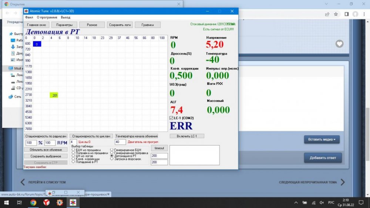Click the heart like icon on forum page
Image resolution: width=370 pixels, height=208 pixels.
click(340, 44)
